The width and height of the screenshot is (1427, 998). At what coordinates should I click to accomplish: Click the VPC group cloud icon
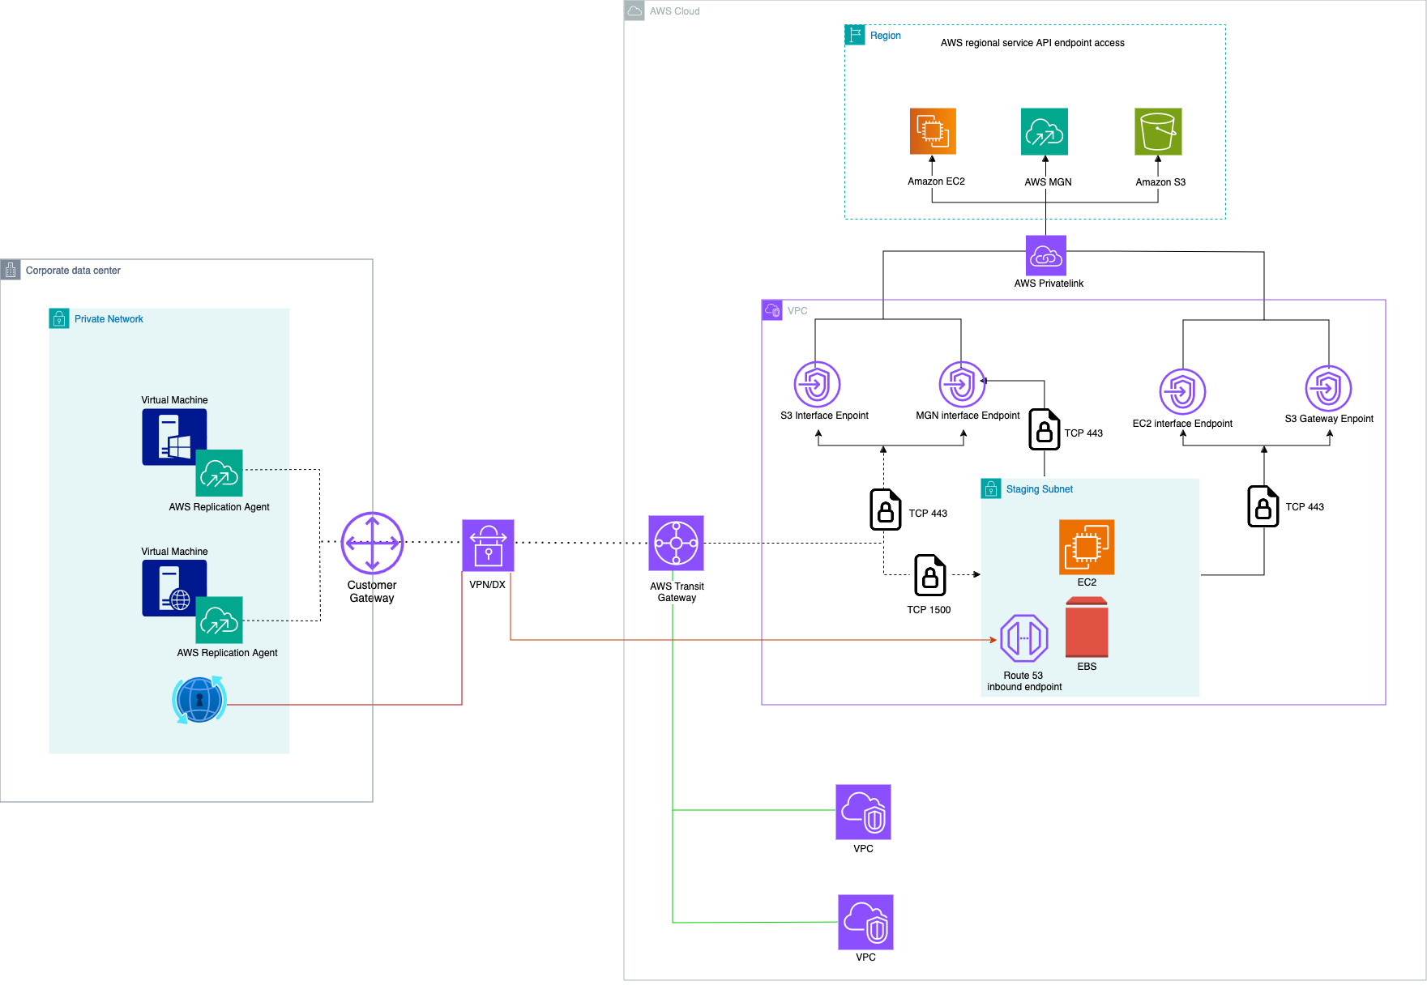point(772,310)
